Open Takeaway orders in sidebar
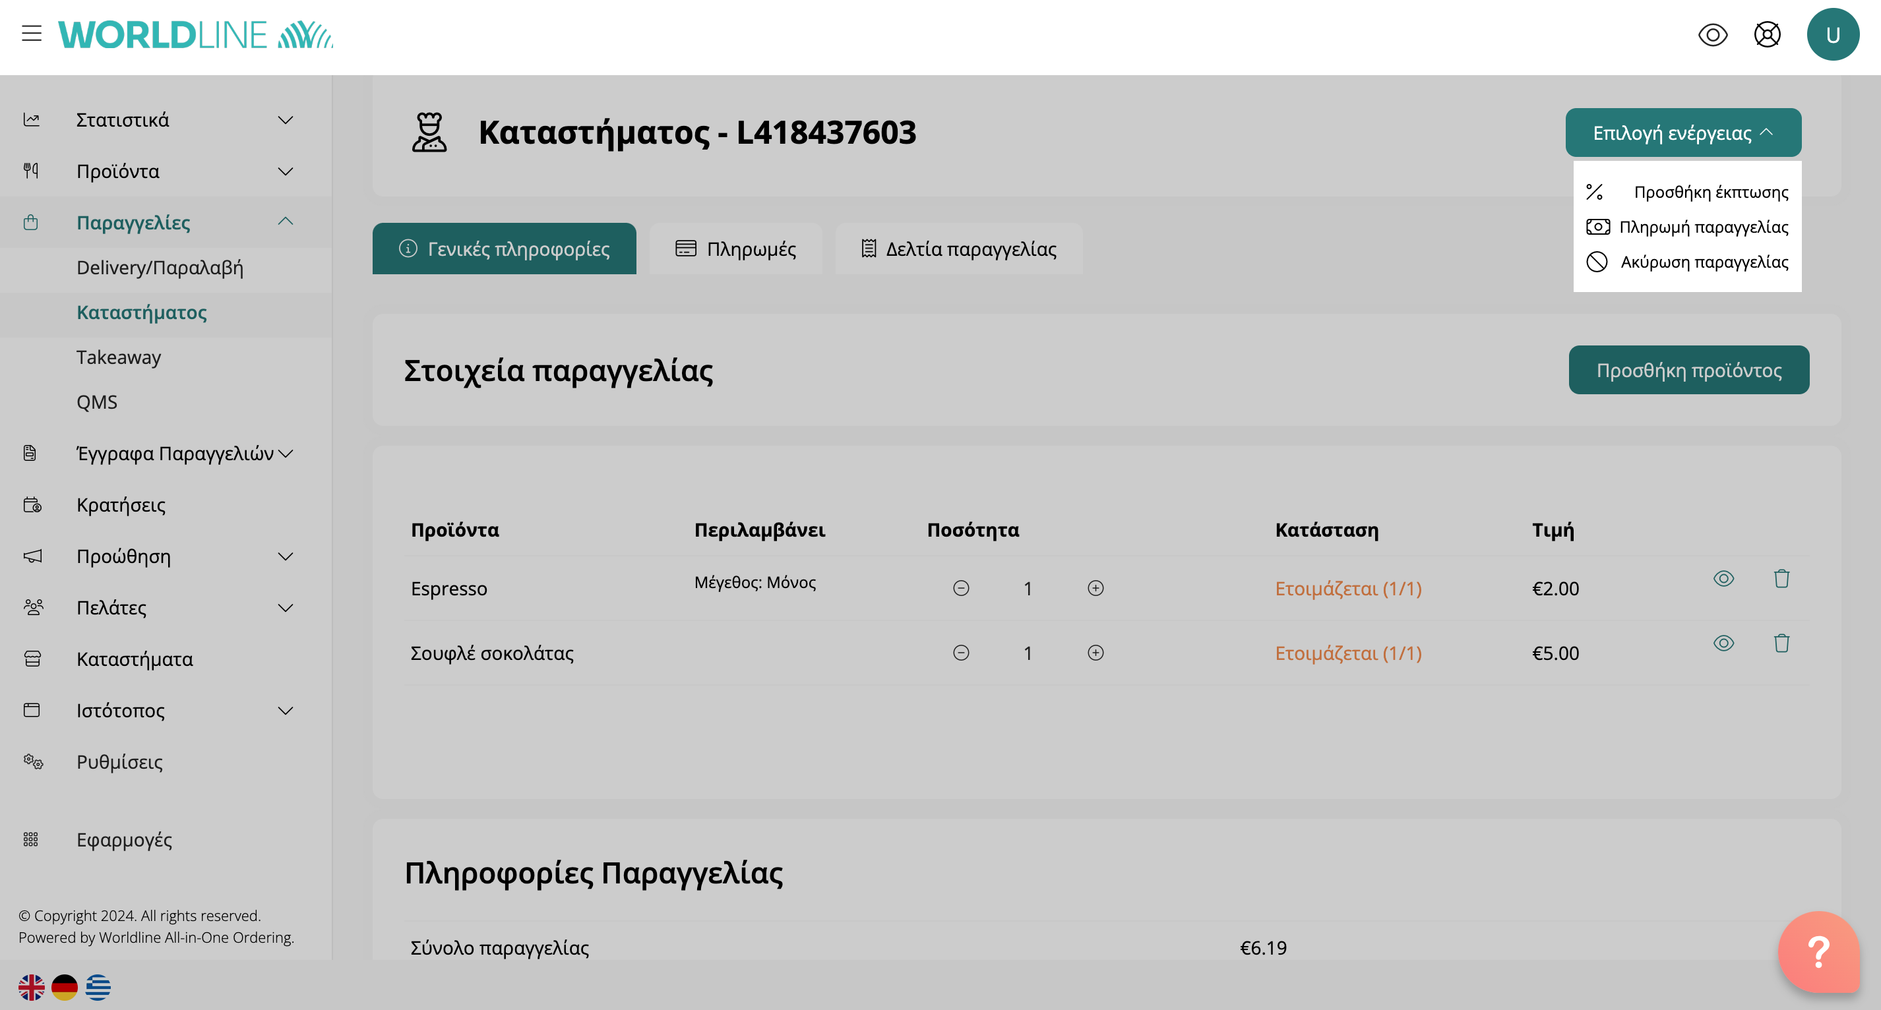The height and width of the screenshot is (1010, 1881). (118, 357)
